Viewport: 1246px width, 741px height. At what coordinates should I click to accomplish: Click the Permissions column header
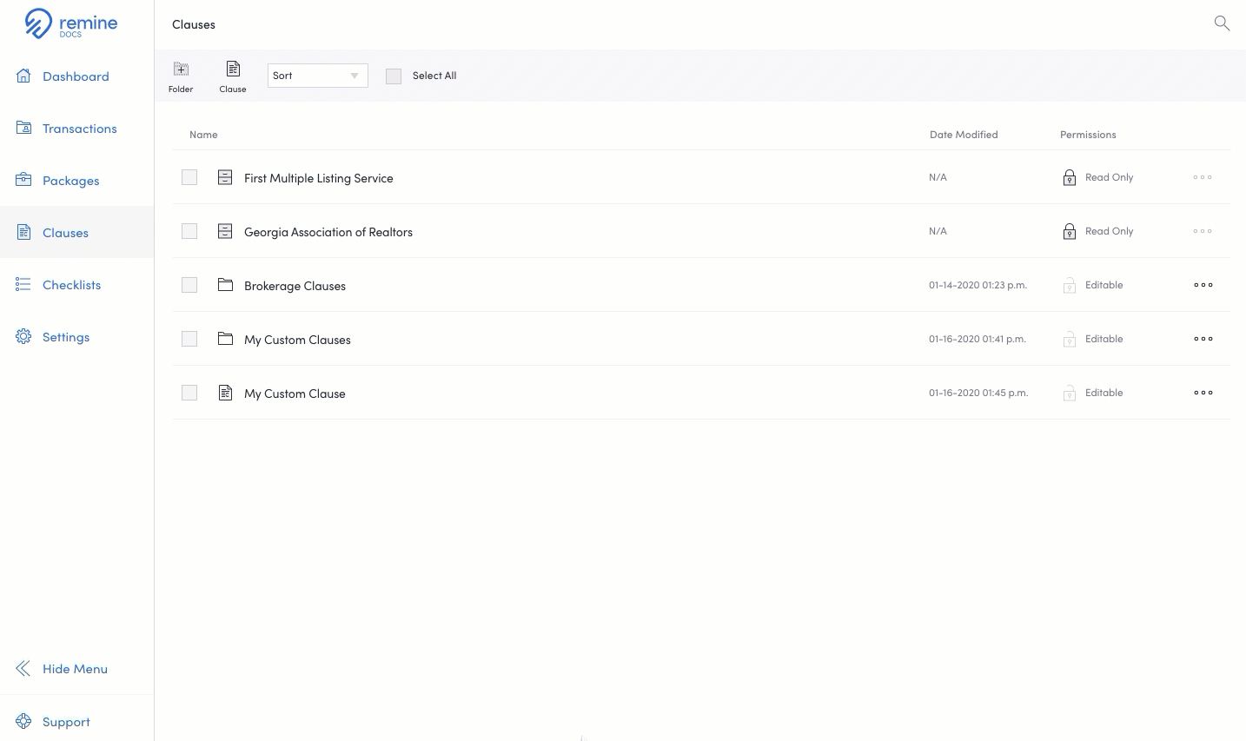pos(1088,135)
